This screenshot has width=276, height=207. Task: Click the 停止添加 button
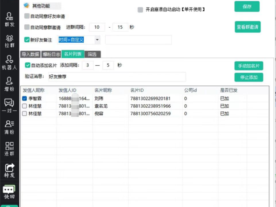click(x=249, y=77)
